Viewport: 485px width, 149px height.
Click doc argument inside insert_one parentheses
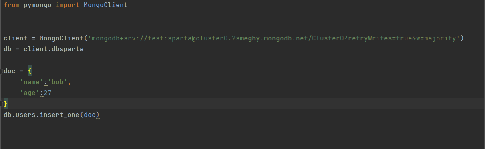90,115
